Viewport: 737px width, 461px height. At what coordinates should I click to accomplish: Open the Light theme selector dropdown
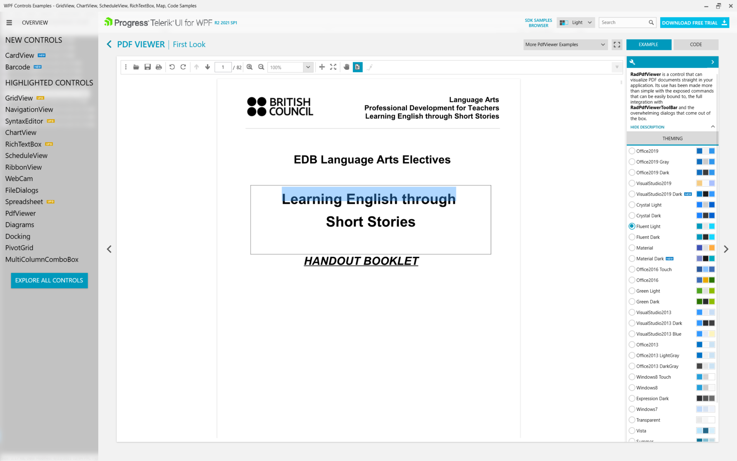576,23
